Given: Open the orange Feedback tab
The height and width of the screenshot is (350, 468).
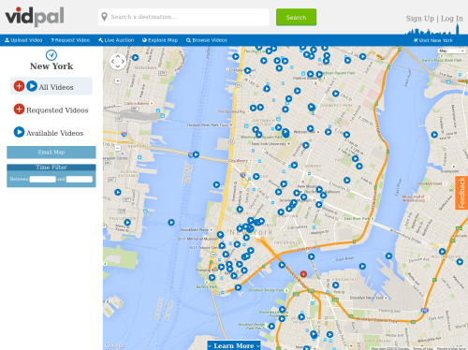Looking at the screenshot, I should (461, 193).
